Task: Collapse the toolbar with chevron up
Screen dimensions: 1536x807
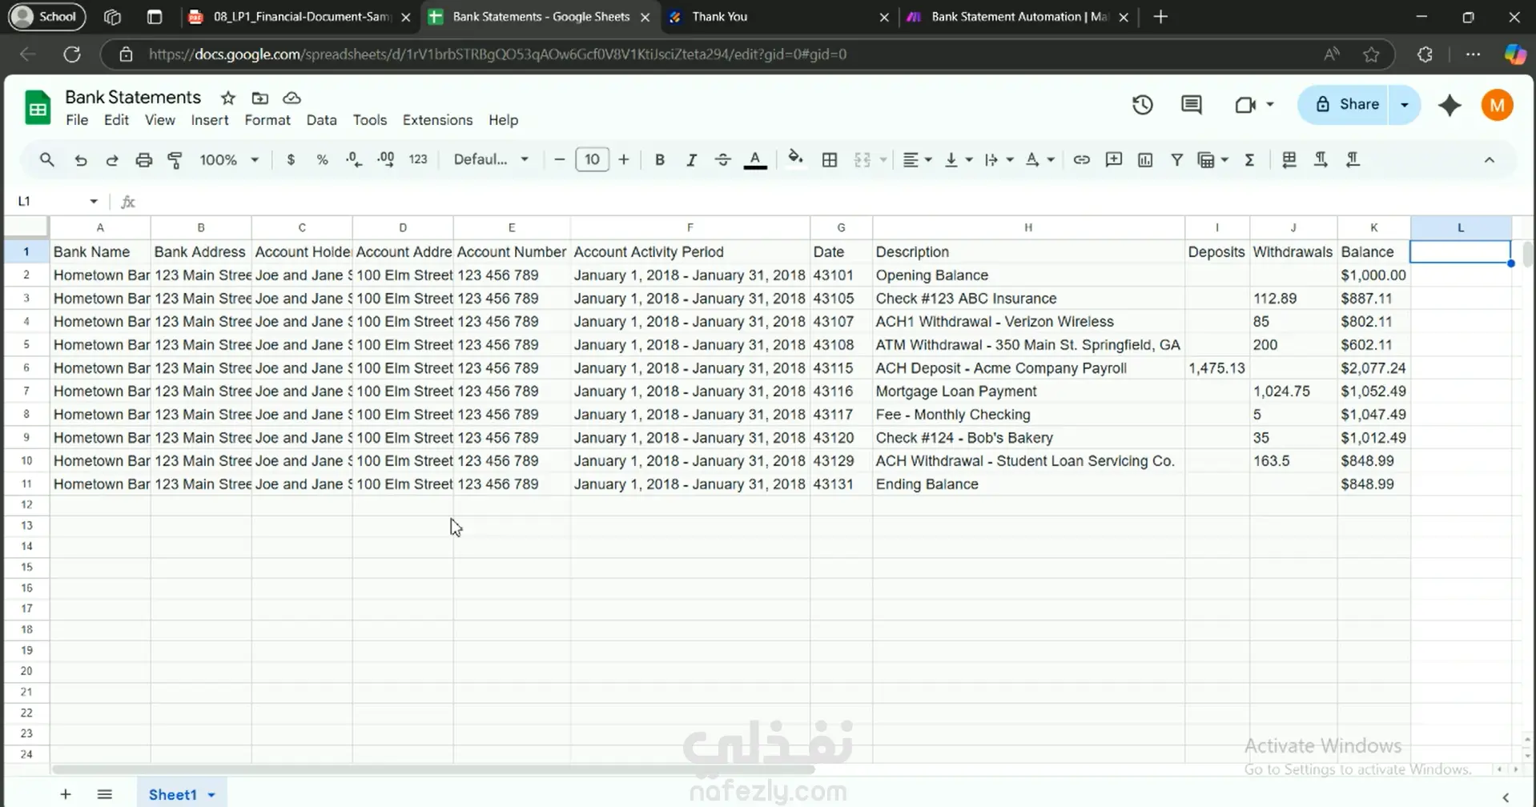Action: (x=1489, y=160)
